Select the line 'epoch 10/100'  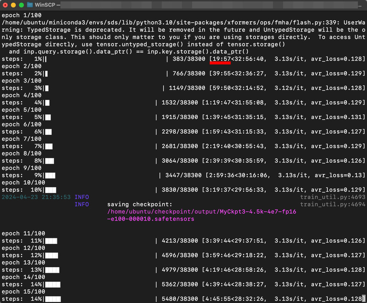(23, 182)
